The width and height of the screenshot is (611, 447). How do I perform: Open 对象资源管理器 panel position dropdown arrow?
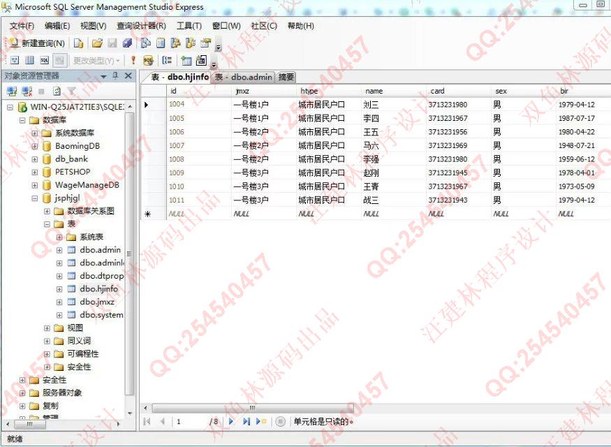click(103, 76)
